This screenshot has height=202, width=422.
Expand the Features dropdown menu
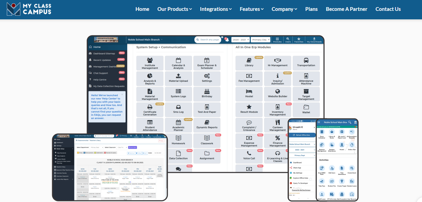252,9
